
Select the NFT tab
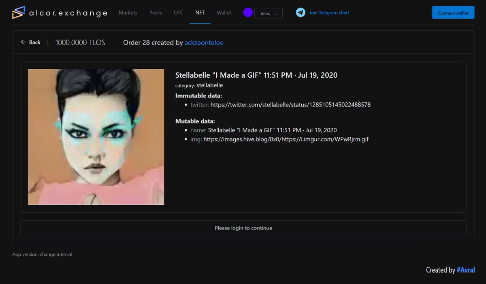coord(200,13)
